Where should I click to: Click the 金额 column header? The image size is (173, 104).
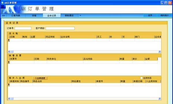(151, 59)
